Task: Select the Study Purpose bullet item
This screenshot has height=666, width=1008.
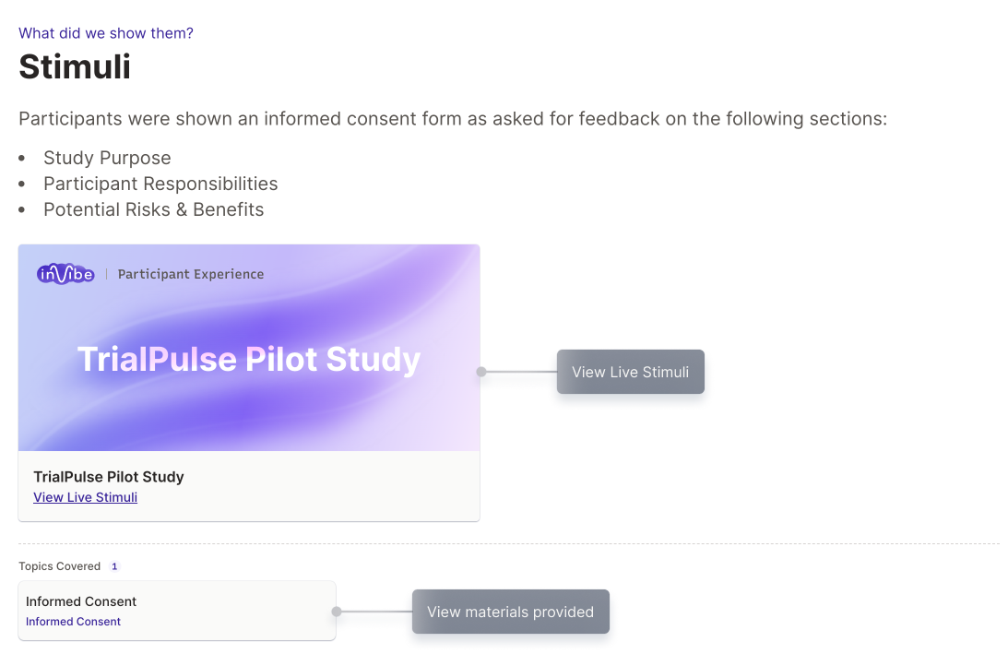Action: 107,158
